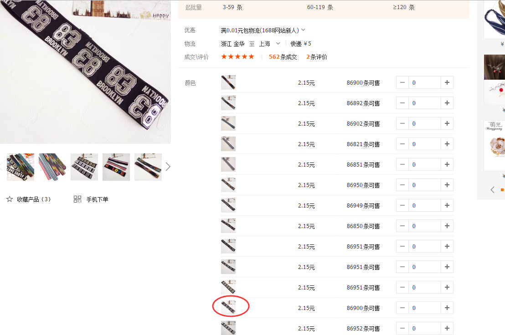505x335 pixels.
Task: Click the star icon to favorite product
Action: pos(10,199)
